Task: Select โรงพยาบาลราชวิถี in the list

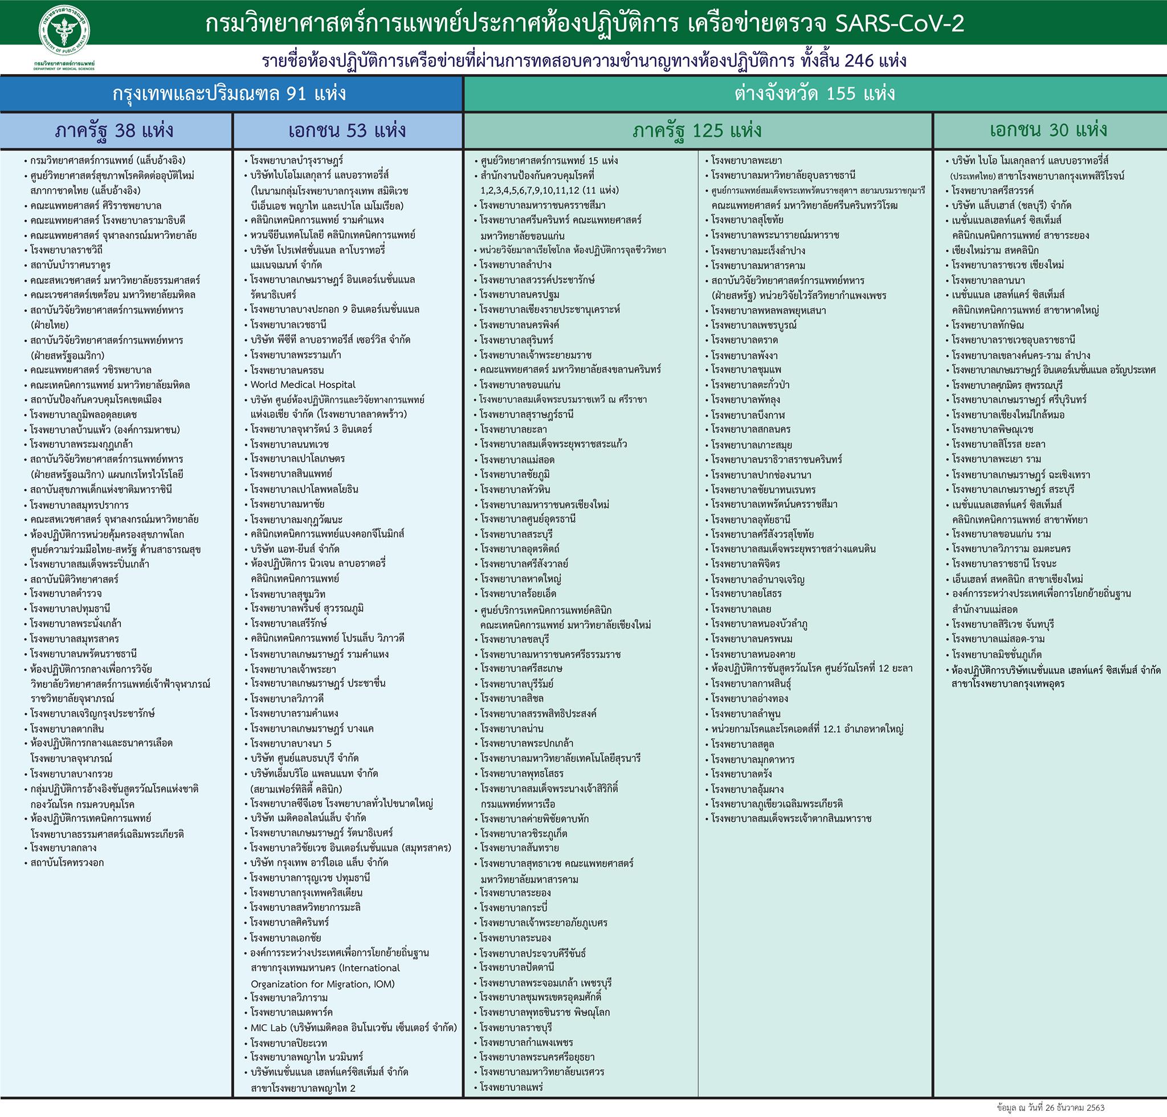Action: (66, 250)
